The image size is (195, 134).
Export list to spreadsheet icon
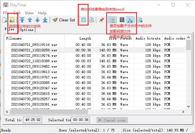click(84, 20)
